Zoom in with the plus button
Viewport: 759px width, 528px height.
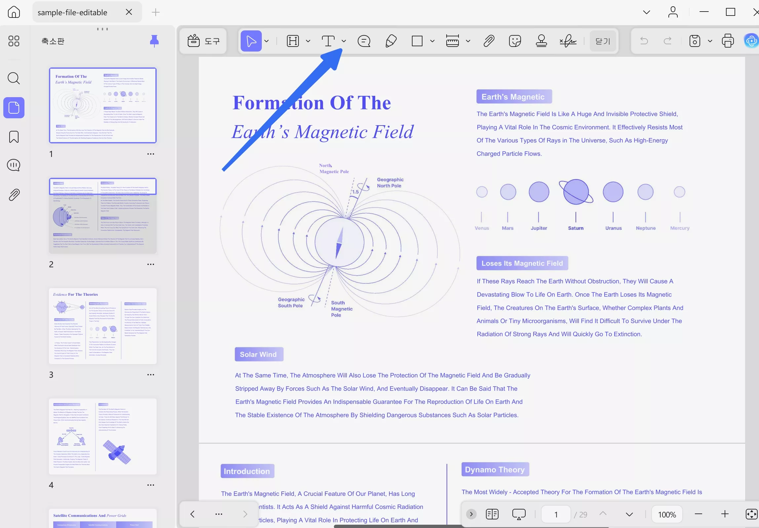coord(725,514)
